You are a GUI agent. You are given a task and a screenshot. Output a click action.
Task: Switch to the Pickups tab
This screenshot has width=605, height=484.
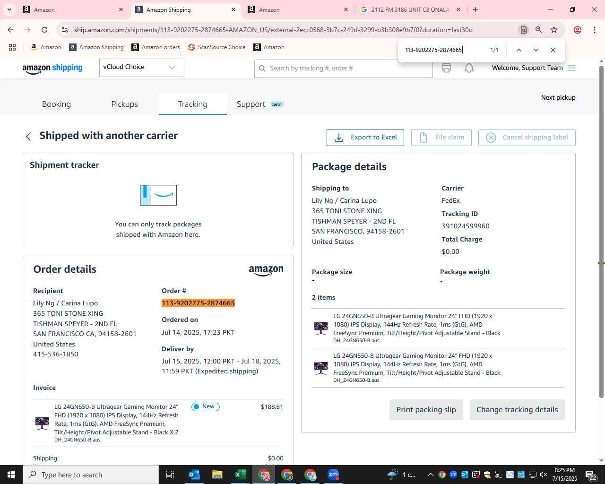point(124,104)
